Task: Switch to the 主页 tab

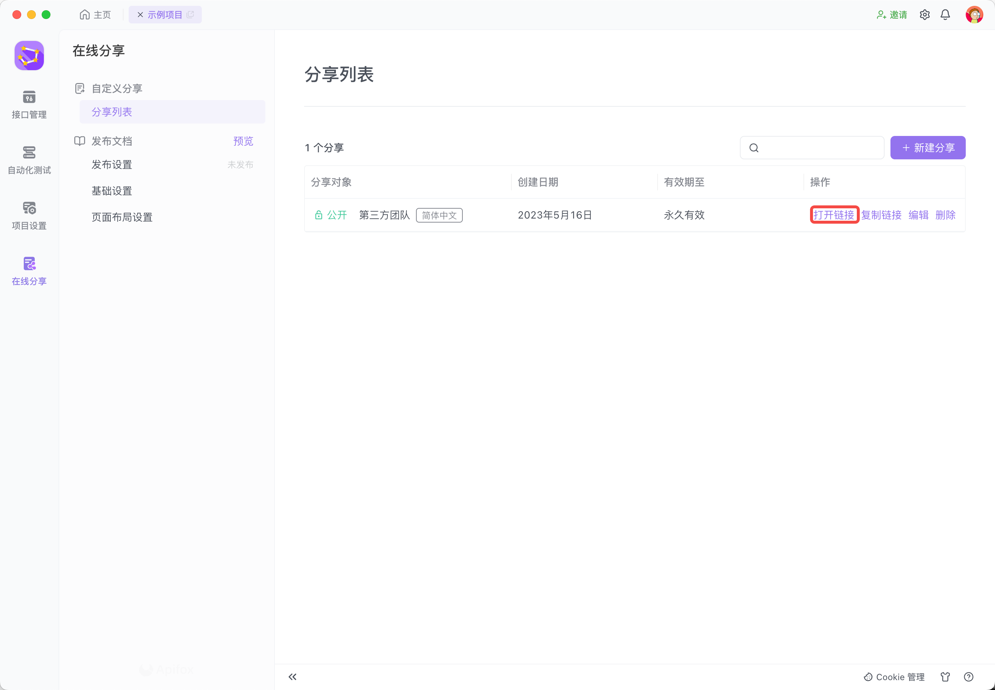Action: (x=95, y=15)
